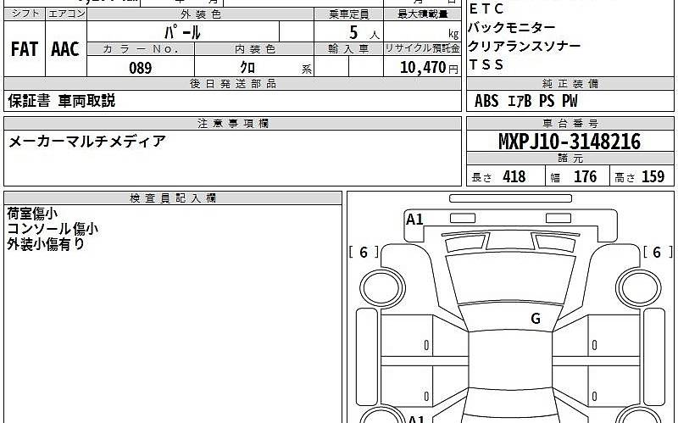Click the 純正装備 section header
The image size is (678, 423).
pyautogui.click(x=570, y=83)
